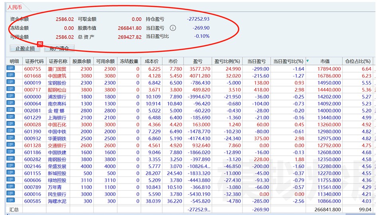Viewport: 383px width, 215px height.
Task: Open detail icon for 002081 金螳螂
Action: 10,110
